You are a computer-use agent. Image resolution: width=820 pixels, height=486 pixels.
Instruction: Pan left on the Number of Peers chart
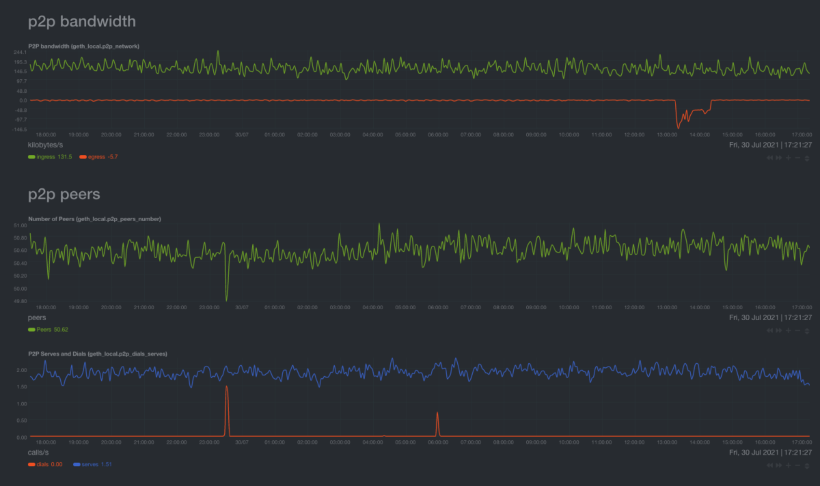[770, 330]
